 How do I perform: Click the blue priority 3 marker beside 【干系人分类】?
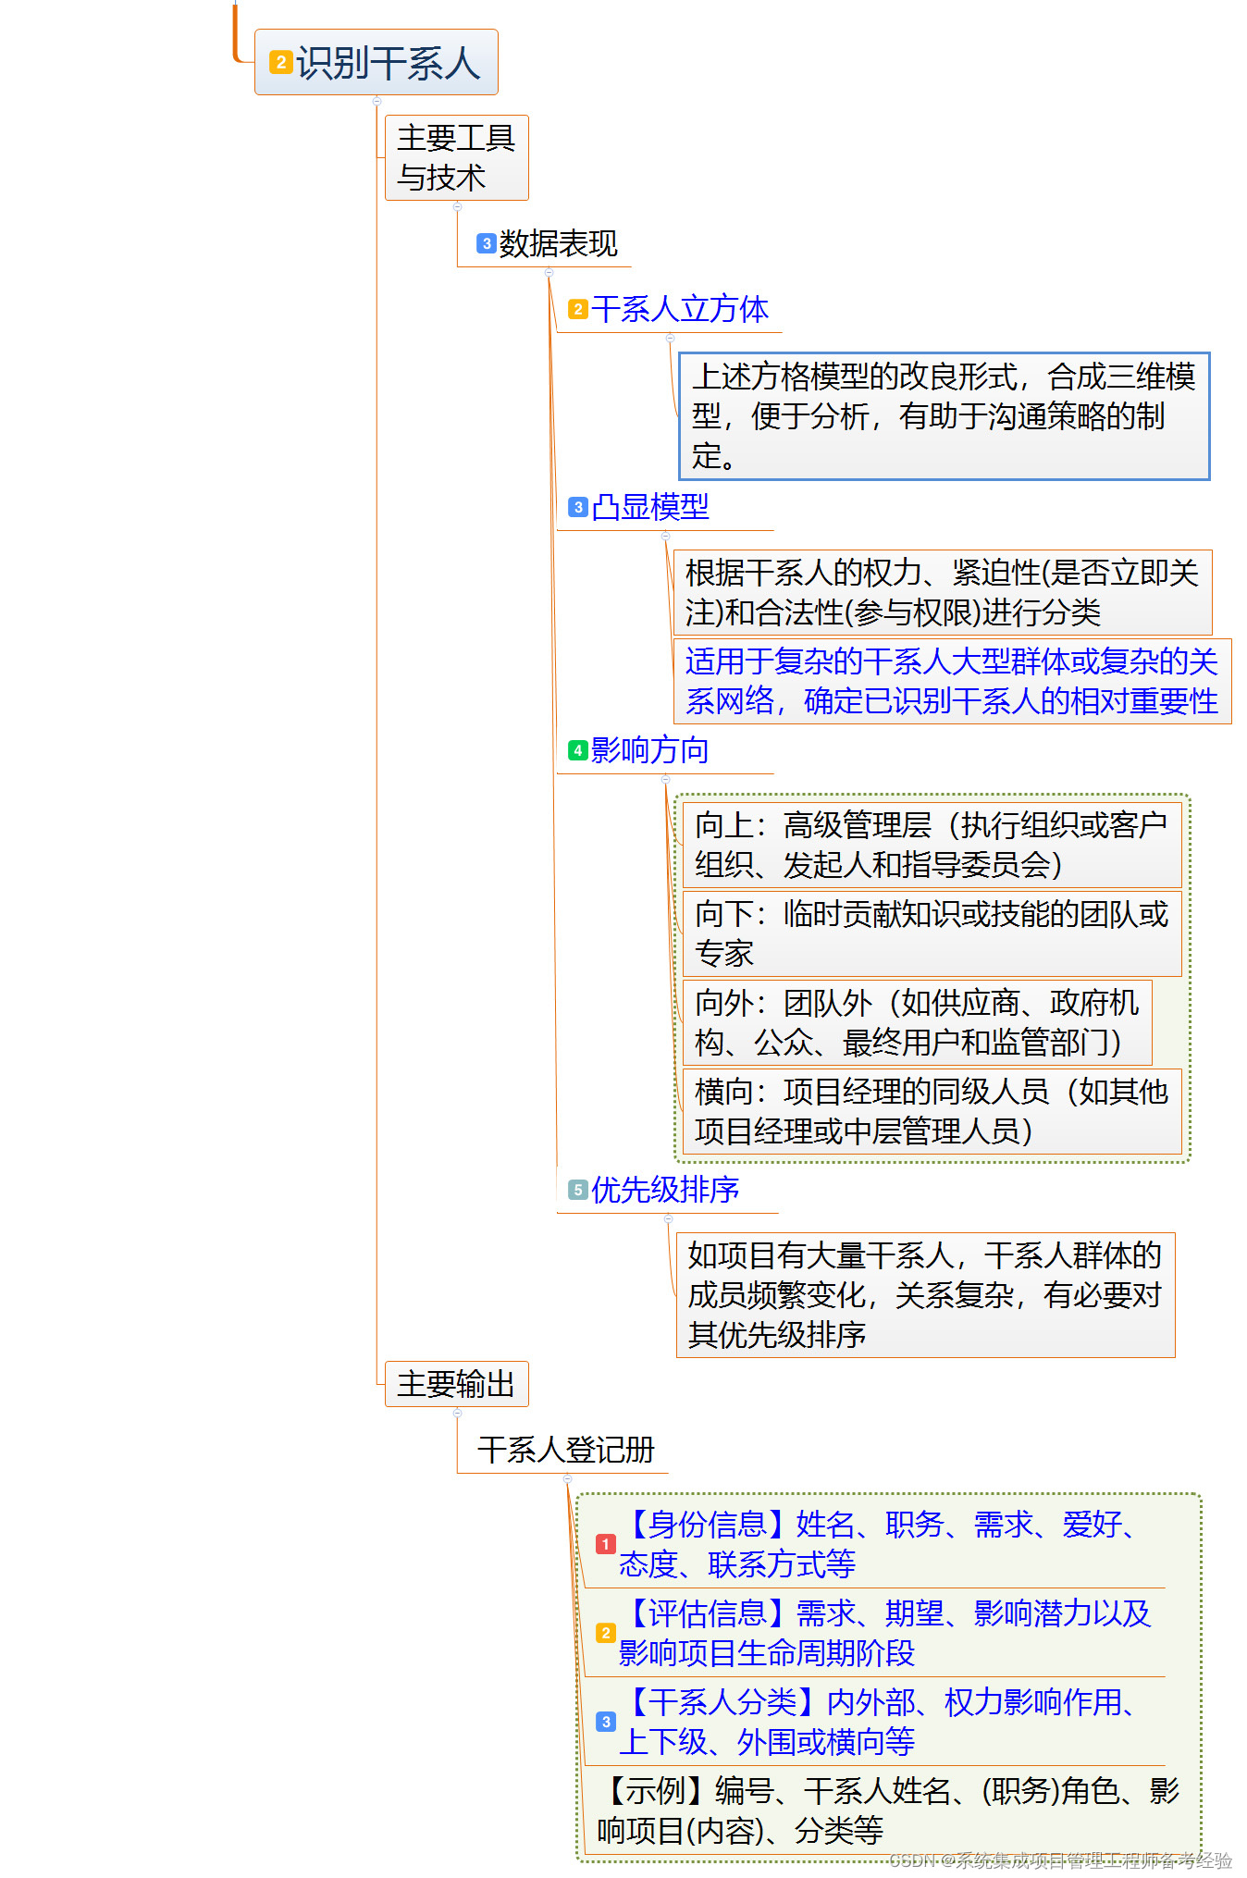coord(606,1722)
